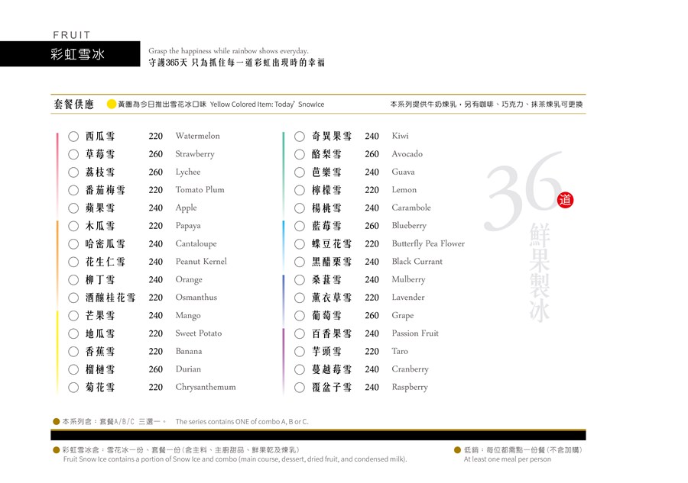The height and width of the screenshot is (483, 688).
Task: Select the circle beside Mango 芒果雪
Action: pyautogui.click(x=73, y=316)
